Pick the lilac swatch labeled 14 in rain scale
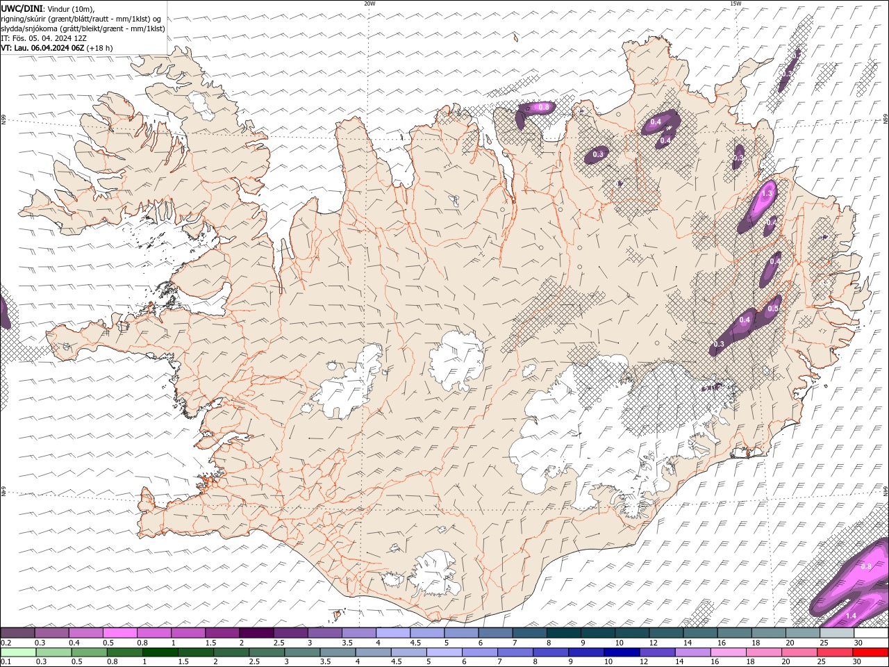 click(x=692, y=652)
